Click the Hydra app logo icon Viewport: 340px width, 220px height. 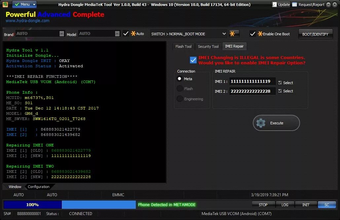pos(5,4)
